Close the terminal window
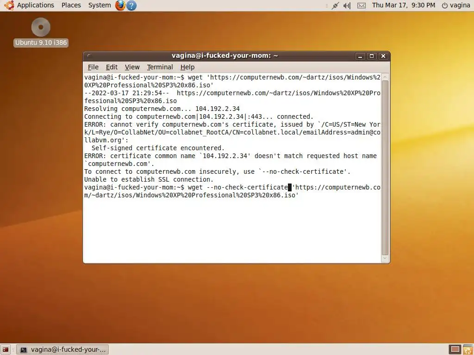The width and height of the screenshot is (474, 355). [383, 56]
